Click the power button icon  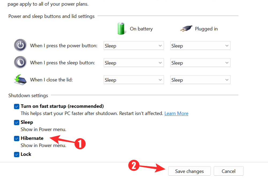[20, 45]
